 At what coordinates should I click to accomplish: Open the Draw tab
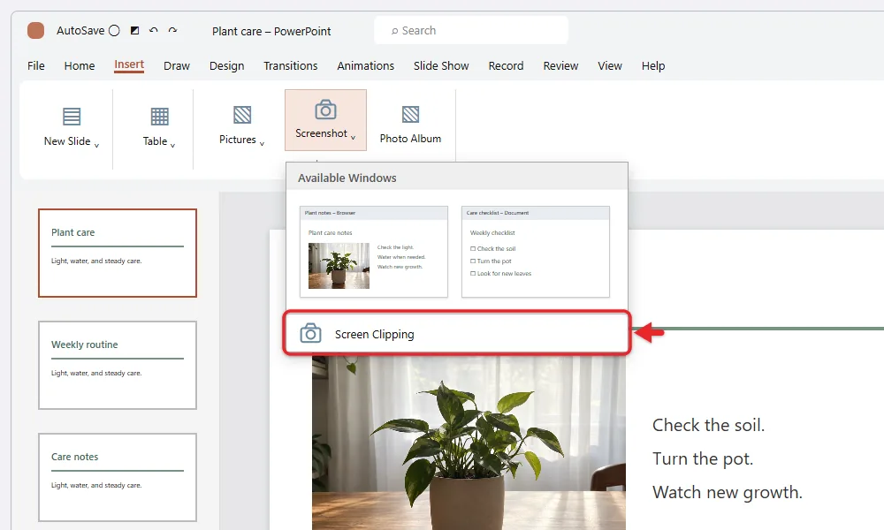[177, 66]
